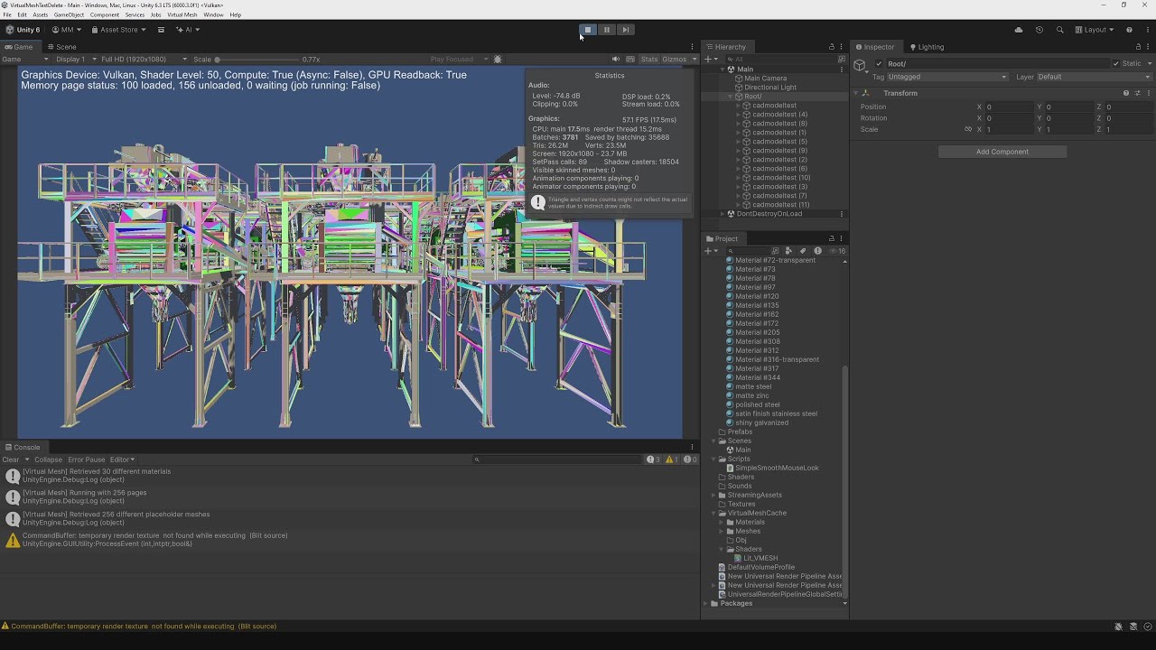Toggle the Root/ object active checkbox
The height and width of the screenshot is (650, 1156).
click(879, 64)
